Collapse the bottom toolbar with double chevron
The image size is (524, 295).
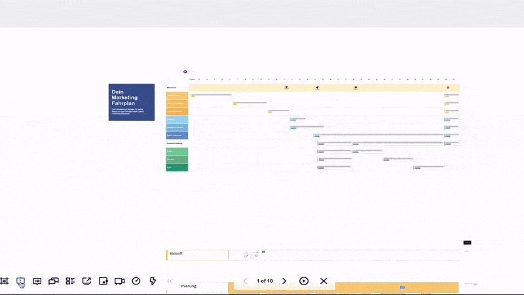170,281
